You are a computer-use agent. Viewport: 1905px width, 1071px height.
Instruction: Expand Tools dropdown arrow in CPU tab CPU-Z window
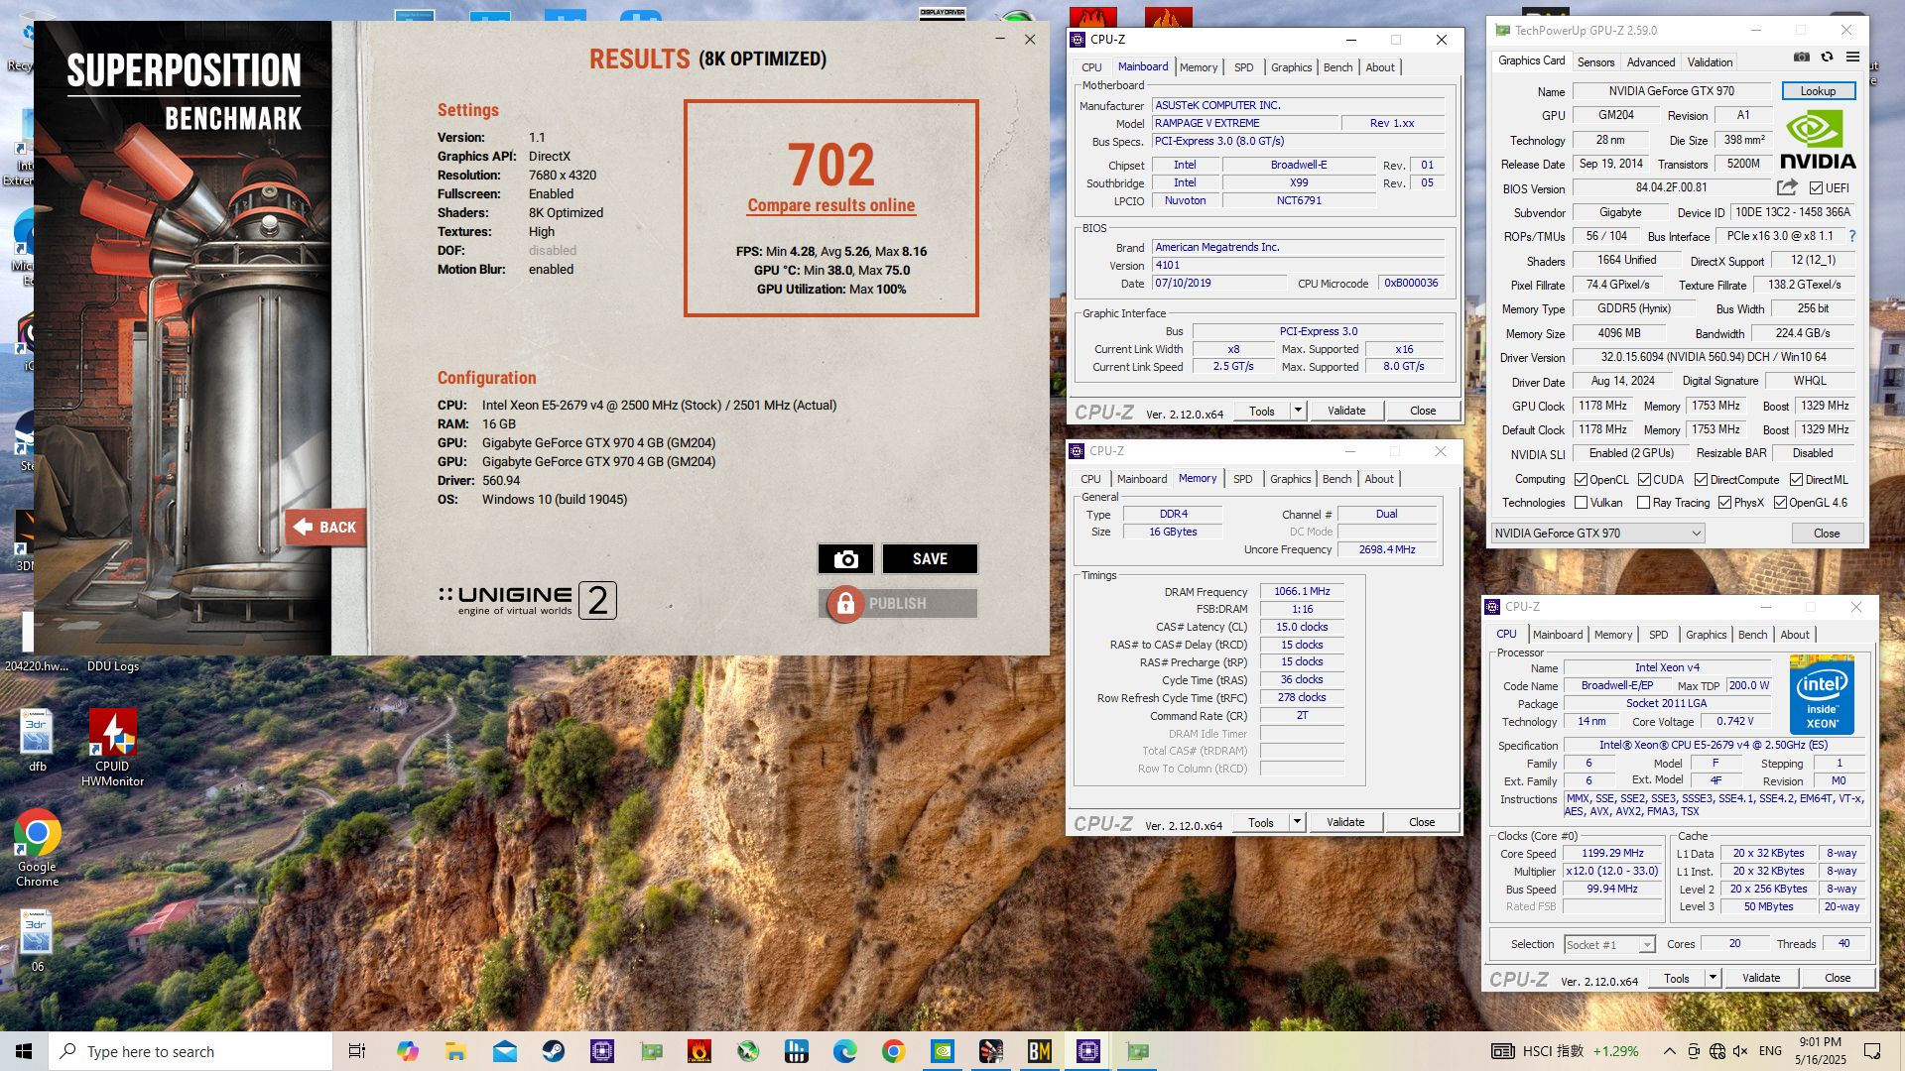(1712, 978)
